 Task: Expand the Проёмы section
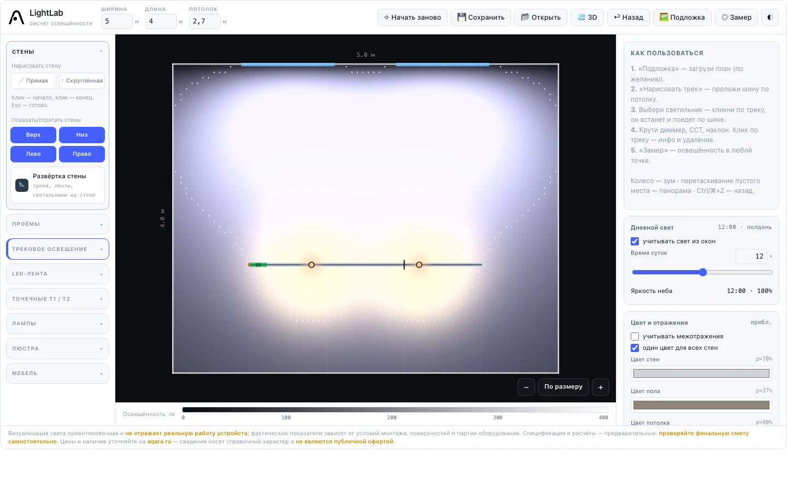tap(57, 224)
